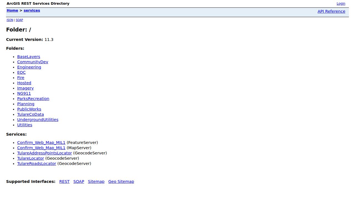Open the ParksRecreation folder
The height and width of the screenshot is (221, 355).
coord(33,99)
